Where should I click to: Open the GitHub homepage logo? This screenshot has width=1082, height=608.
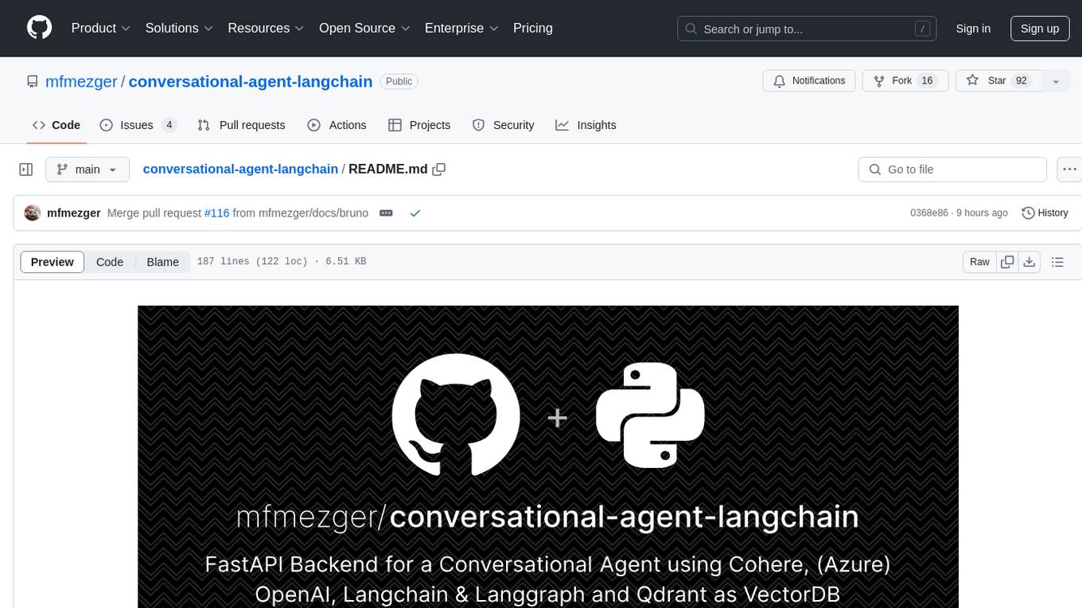point(39,28)
